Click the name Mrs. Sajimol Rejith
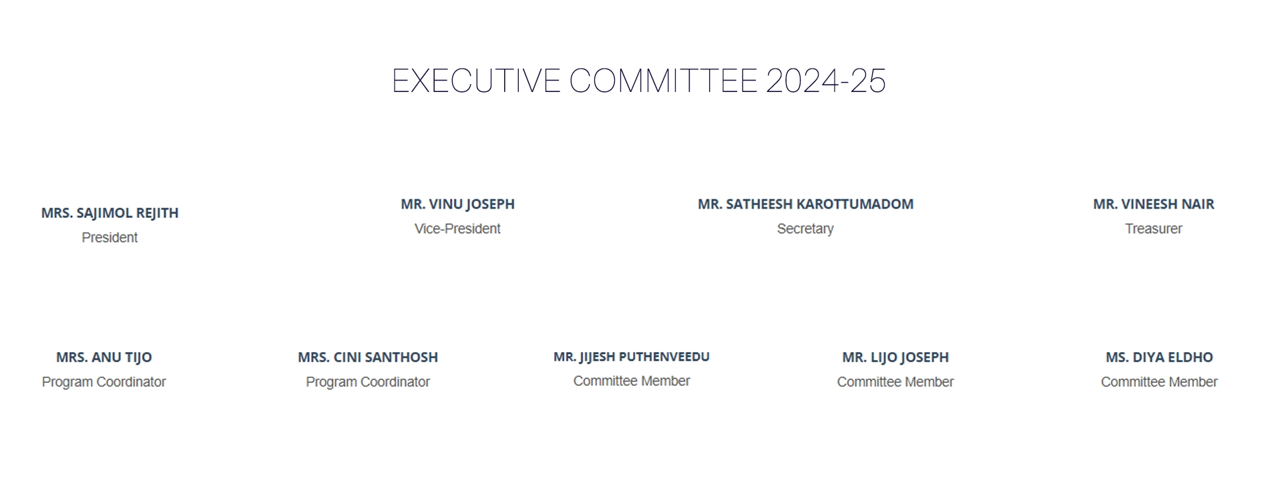Screen dimensions: 1282x490 [110, 213]
